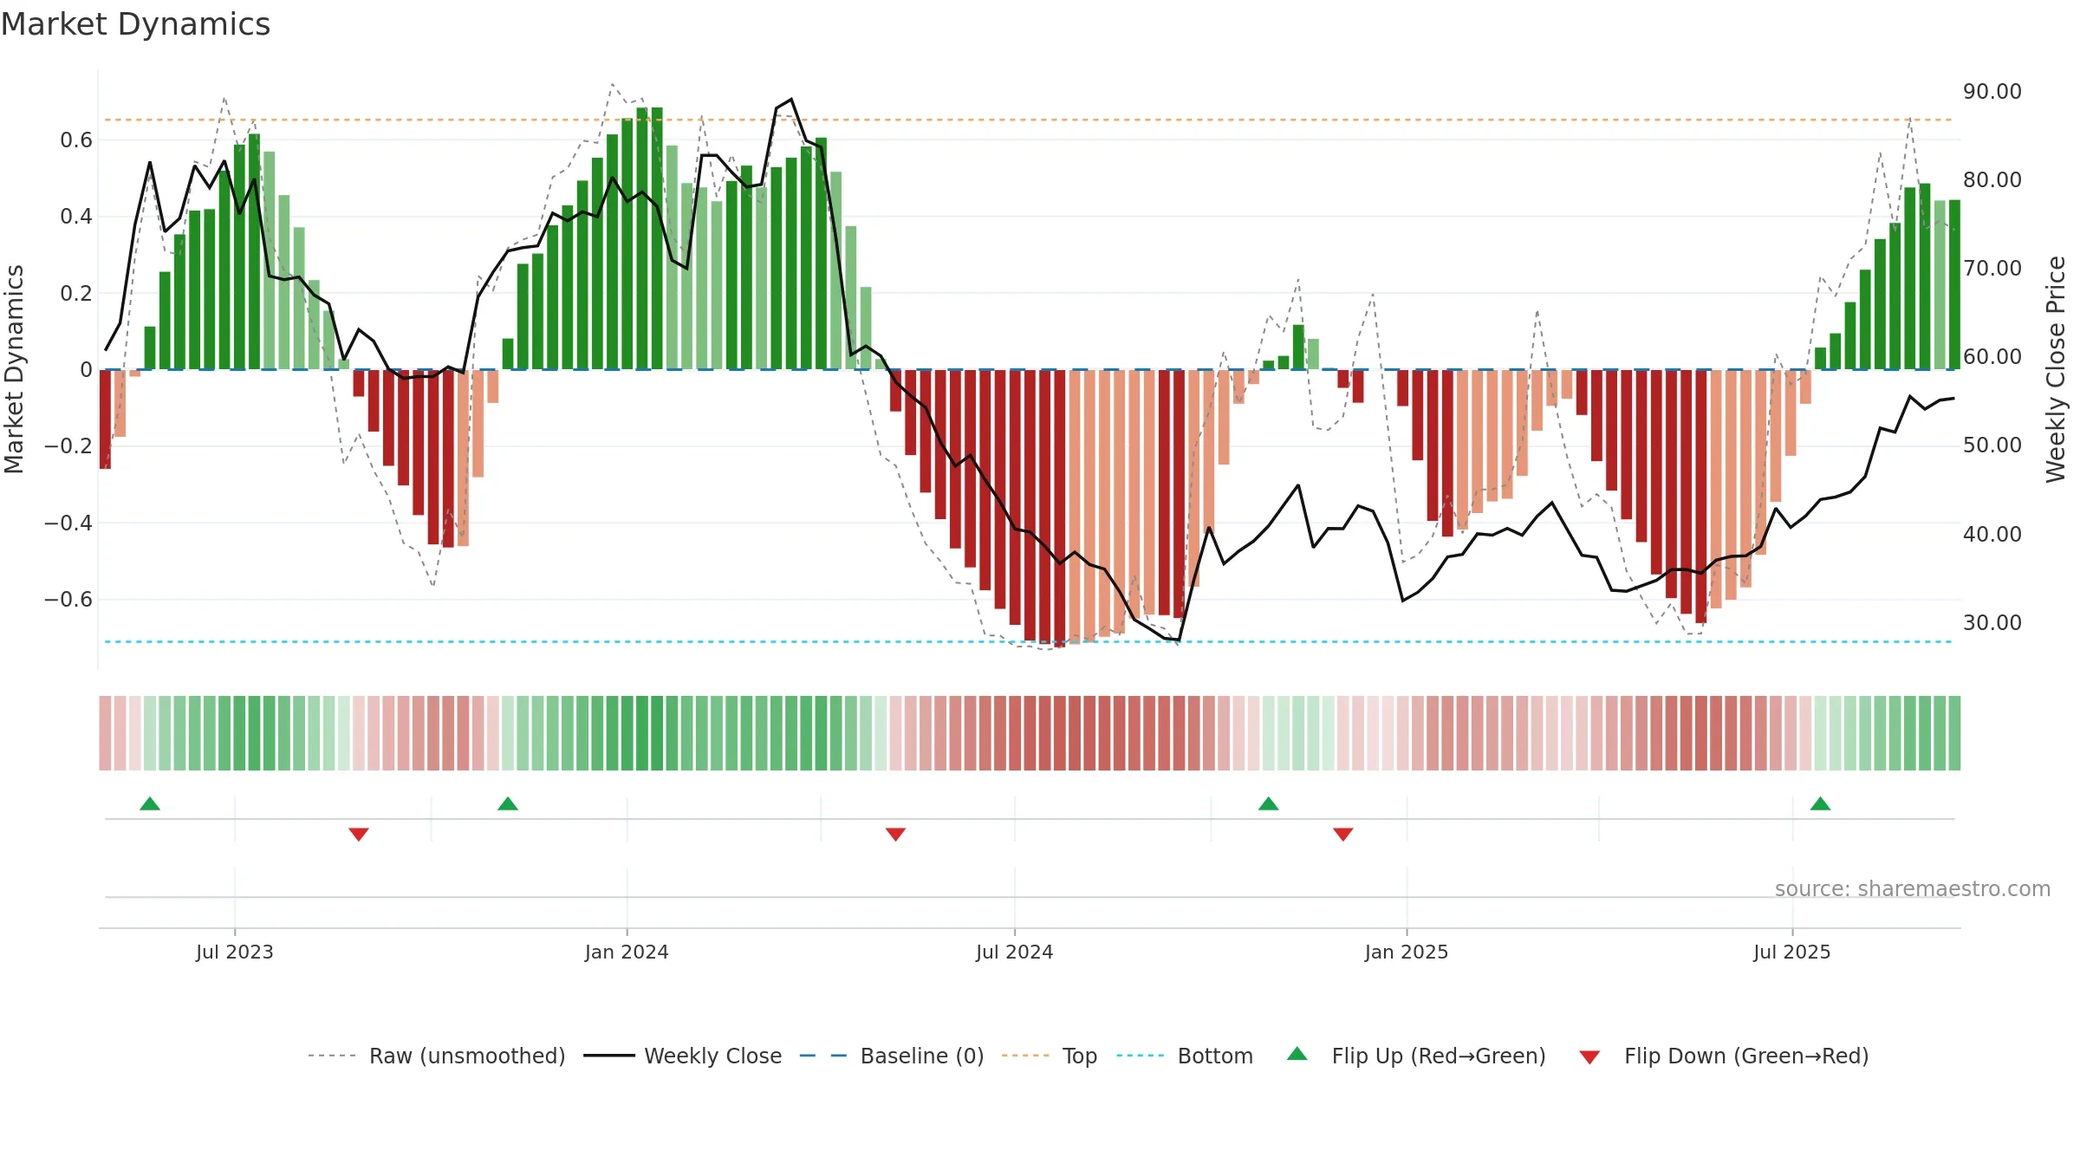Click the last green bar at chart's right edge
Screen dimensions: 2080x1170
pos(1954,285)
